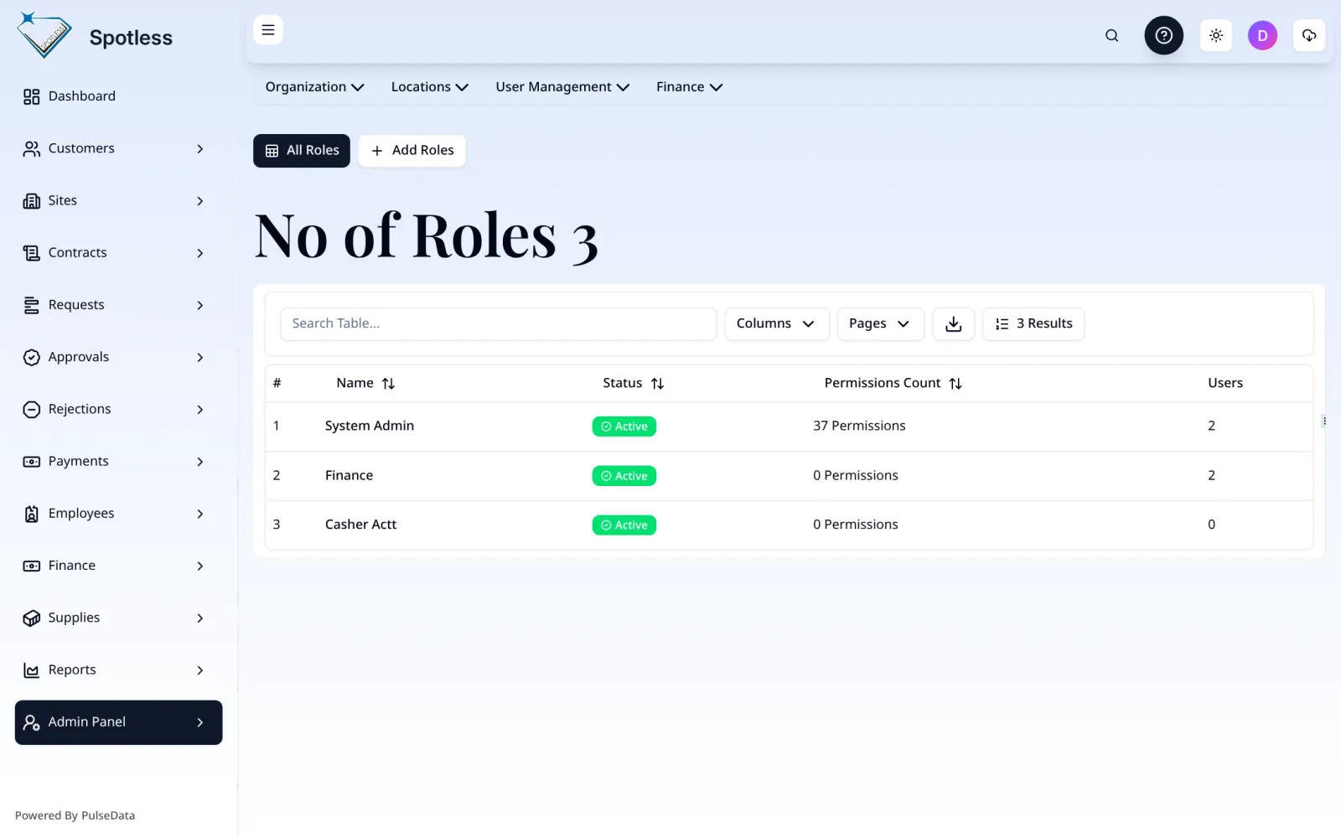1341x838 pixels.
Task: Open the Admin Panel sidebar item
Action: tap(118, 722)
